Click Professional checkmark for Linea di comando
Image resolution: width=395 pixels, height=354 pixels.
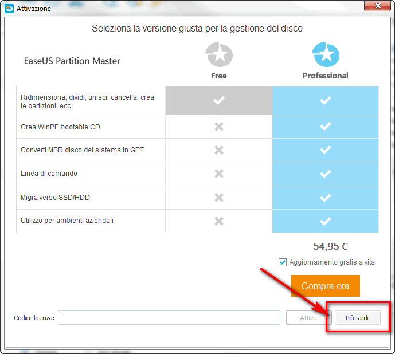tap(326, 174)
